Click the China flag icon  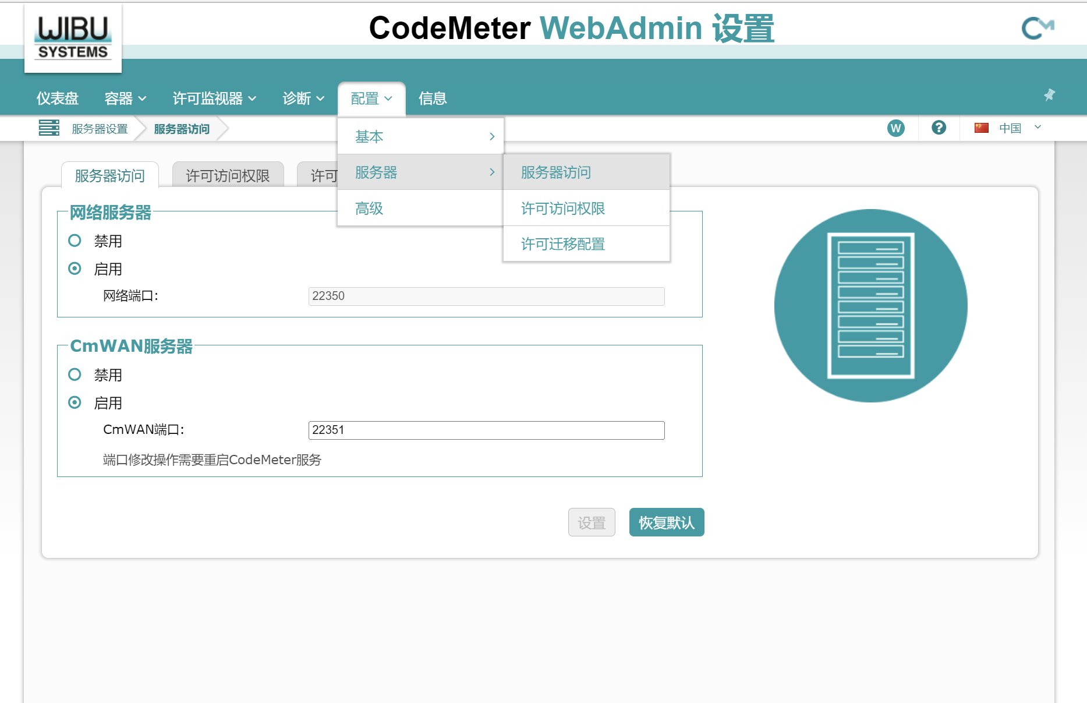click(x=982, y=128)
